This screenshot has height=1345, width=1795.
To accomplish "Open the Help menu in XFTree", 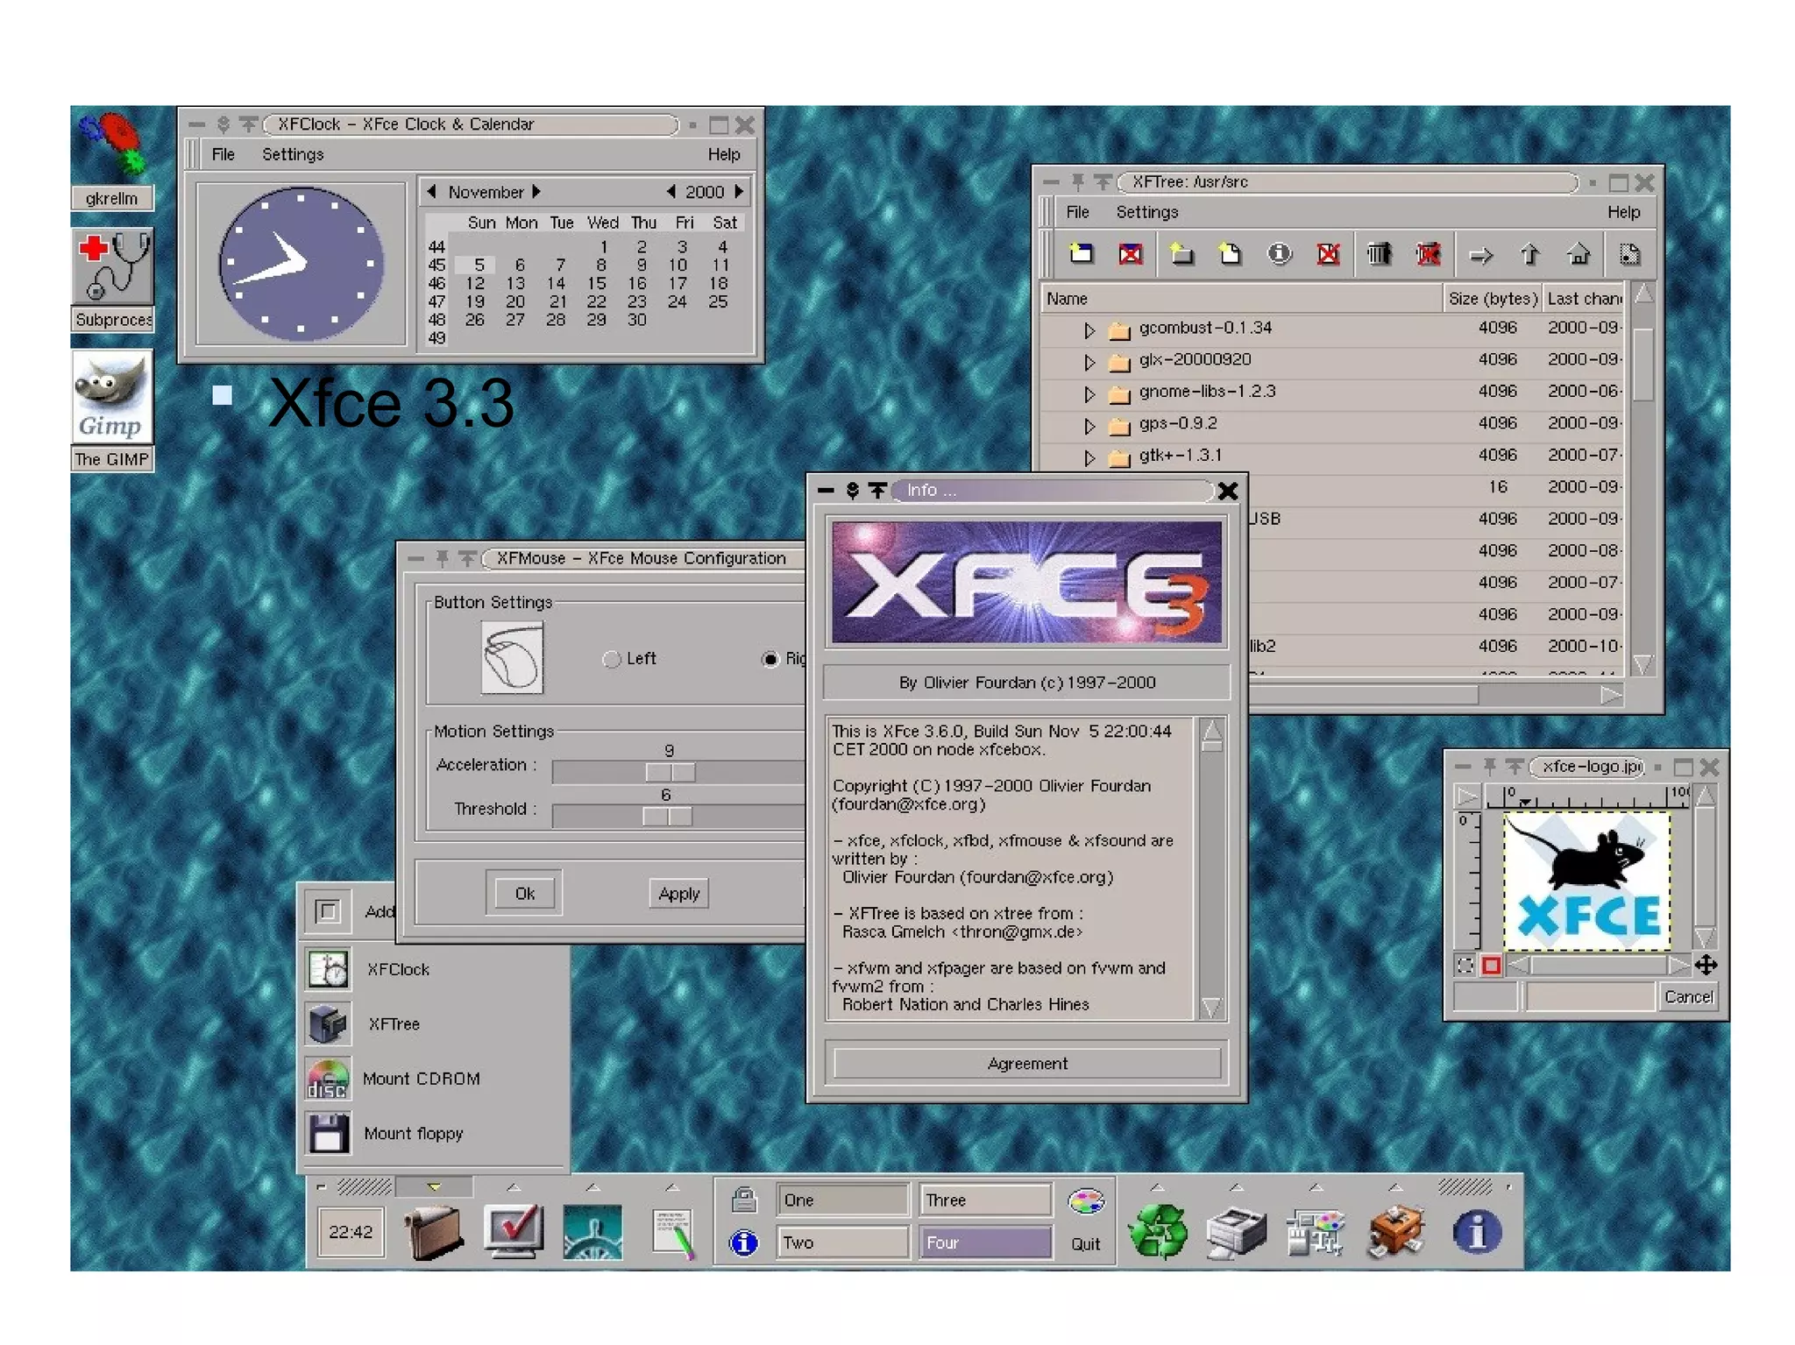I will pos(1623,212).
